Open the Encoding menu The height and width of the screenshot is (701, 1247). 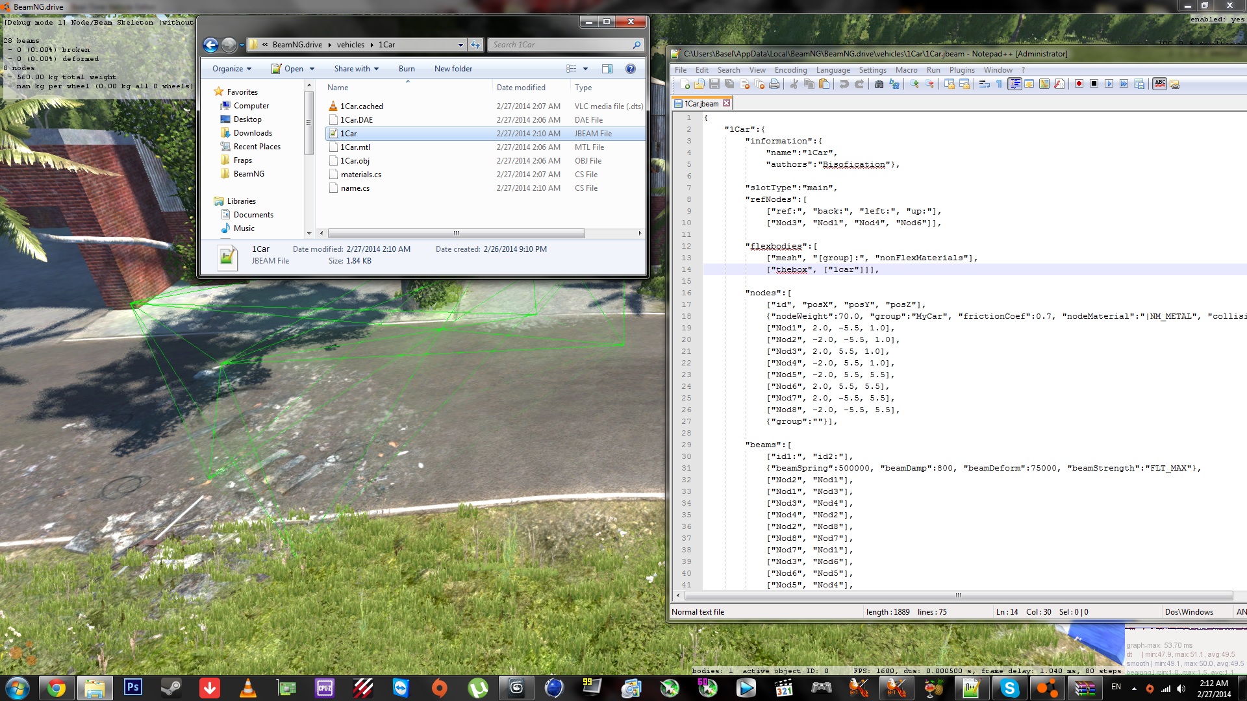coord(790,70)
